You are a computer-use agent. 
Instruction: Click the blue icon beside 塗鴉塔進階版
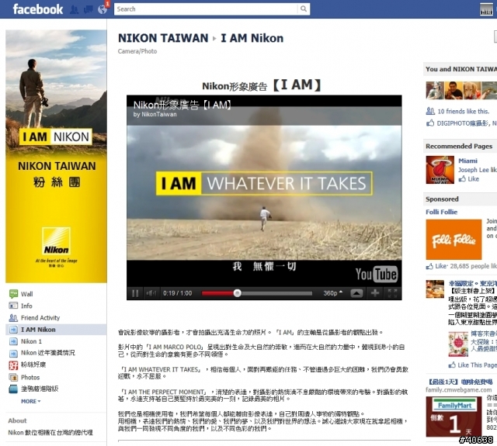[x=13, y=389]
